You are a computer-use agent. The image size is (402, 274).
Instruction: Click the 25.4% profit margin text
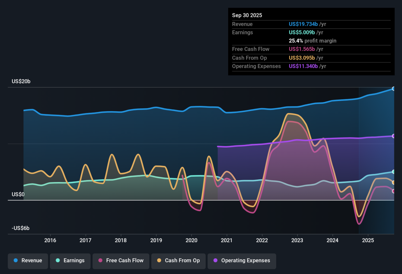[313, 41]
